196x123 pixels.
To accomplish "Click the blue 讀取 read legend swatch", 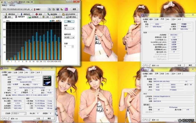I will (50, 21).
